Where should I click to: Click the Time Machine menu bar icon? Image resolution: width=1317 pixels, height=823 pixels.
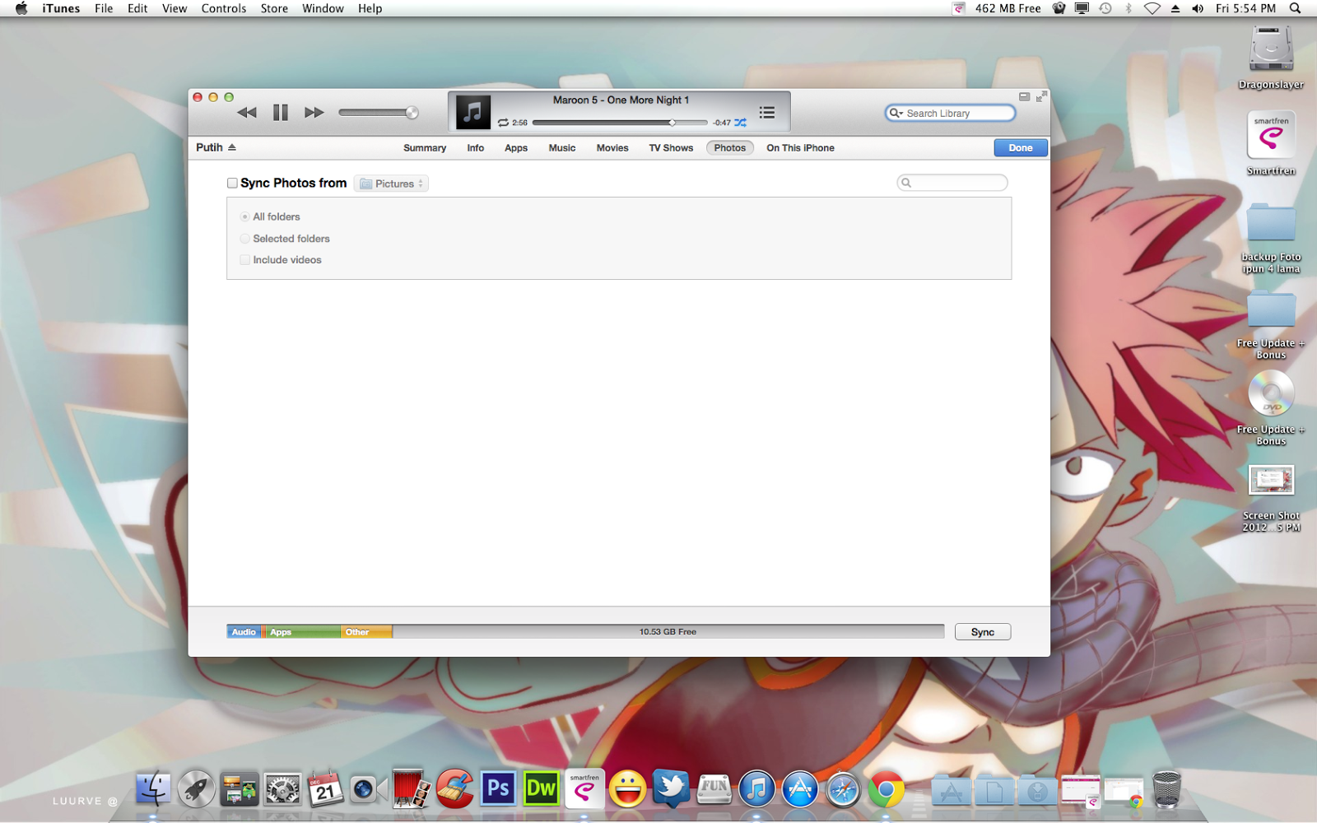1105,8
